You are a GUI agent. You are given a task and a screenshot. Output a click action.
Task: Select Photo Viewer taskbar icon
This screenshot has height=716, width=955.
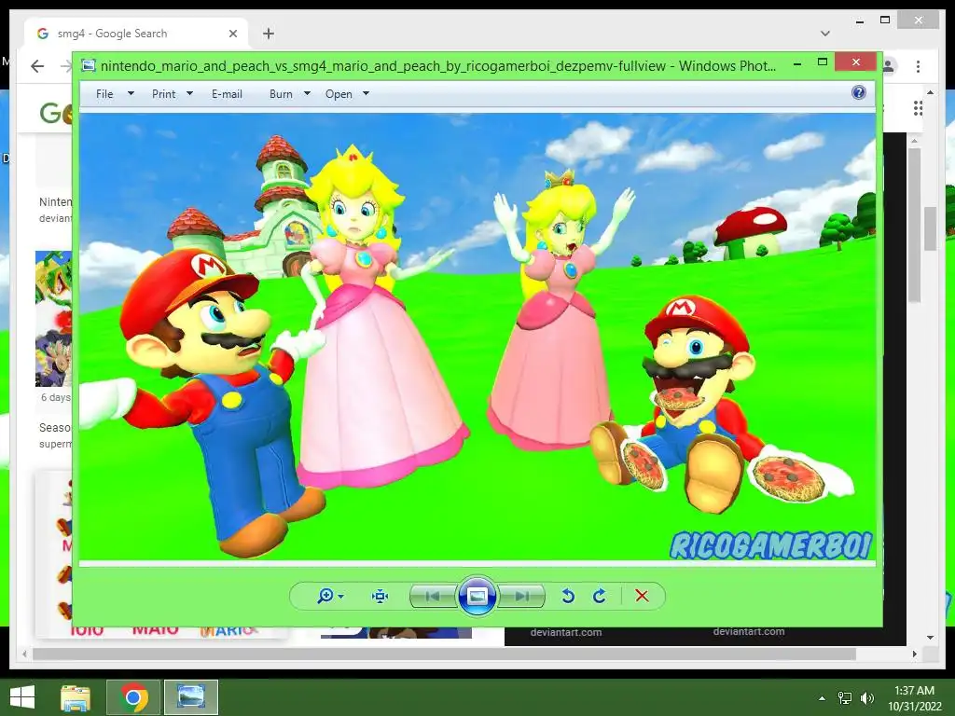pos(190,697)
